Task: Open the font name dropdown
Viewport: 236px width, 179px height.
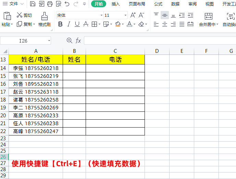Action: point(101,15)
